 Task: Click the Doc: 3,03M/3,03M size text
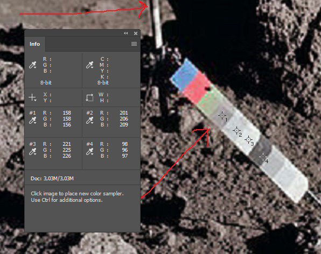tap(52, 179)
